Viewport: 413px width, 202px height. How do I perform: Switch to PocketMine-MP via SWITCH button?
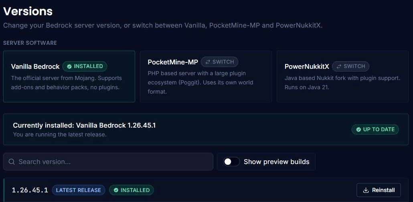[219, 62]
